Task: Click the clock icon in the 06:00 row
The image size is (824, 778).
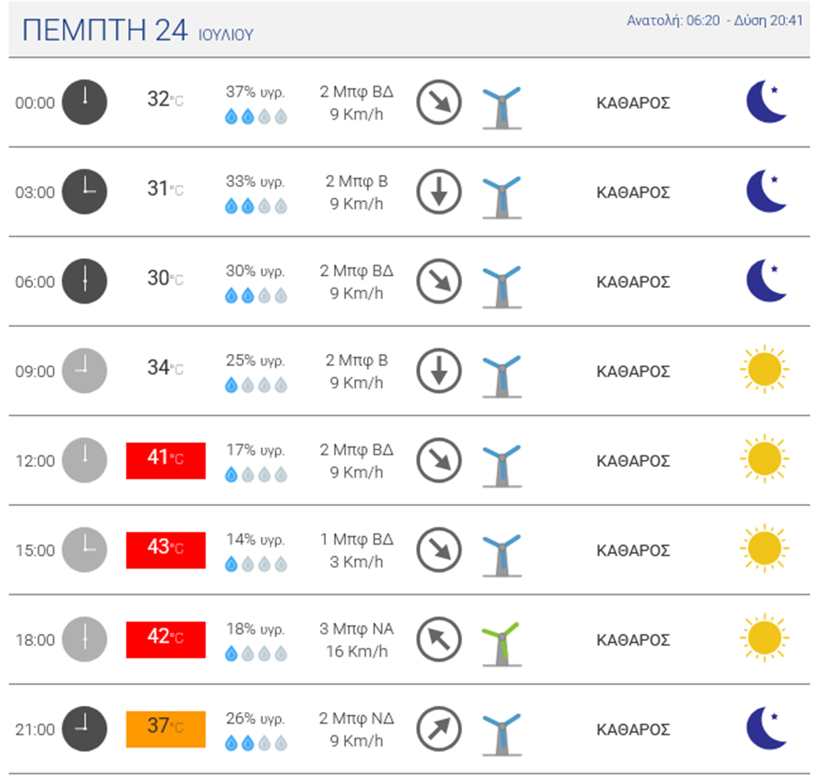Action: [85, 281]
